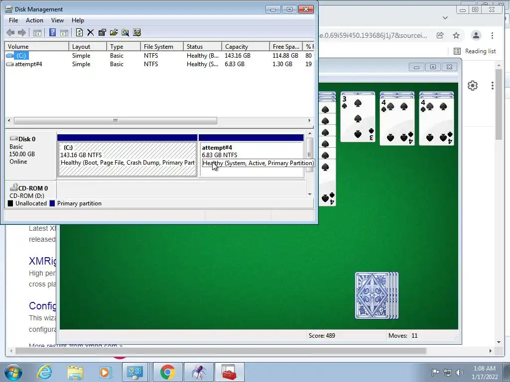
Task: Select the attempt#4 volume row
Action: click(x=159, y=64)
